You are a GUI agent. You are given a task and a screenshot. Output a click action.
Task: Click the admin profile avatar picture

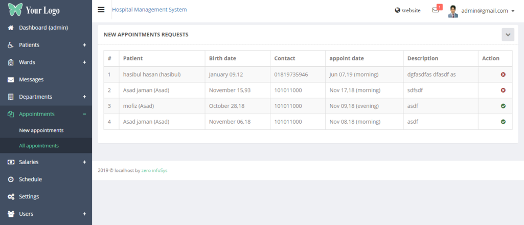tap(453, 11)
